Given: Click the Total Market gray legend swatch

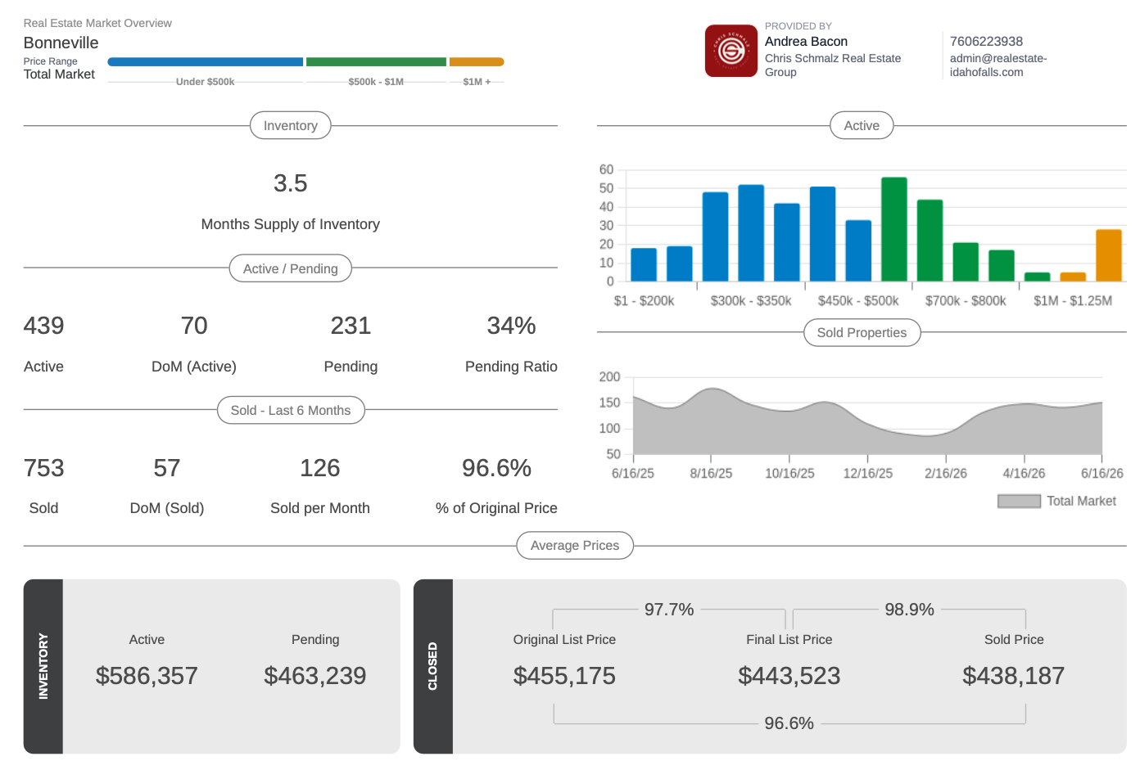Looking at the screenshot, I should (x=1019, y=501).
